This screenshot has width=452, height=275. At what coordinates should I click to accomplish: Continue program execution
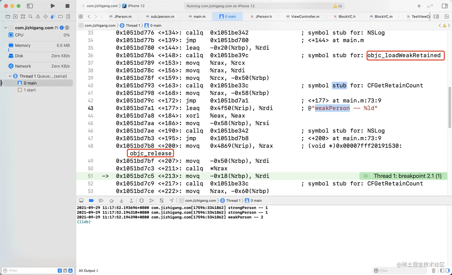(x=101, y=200)
